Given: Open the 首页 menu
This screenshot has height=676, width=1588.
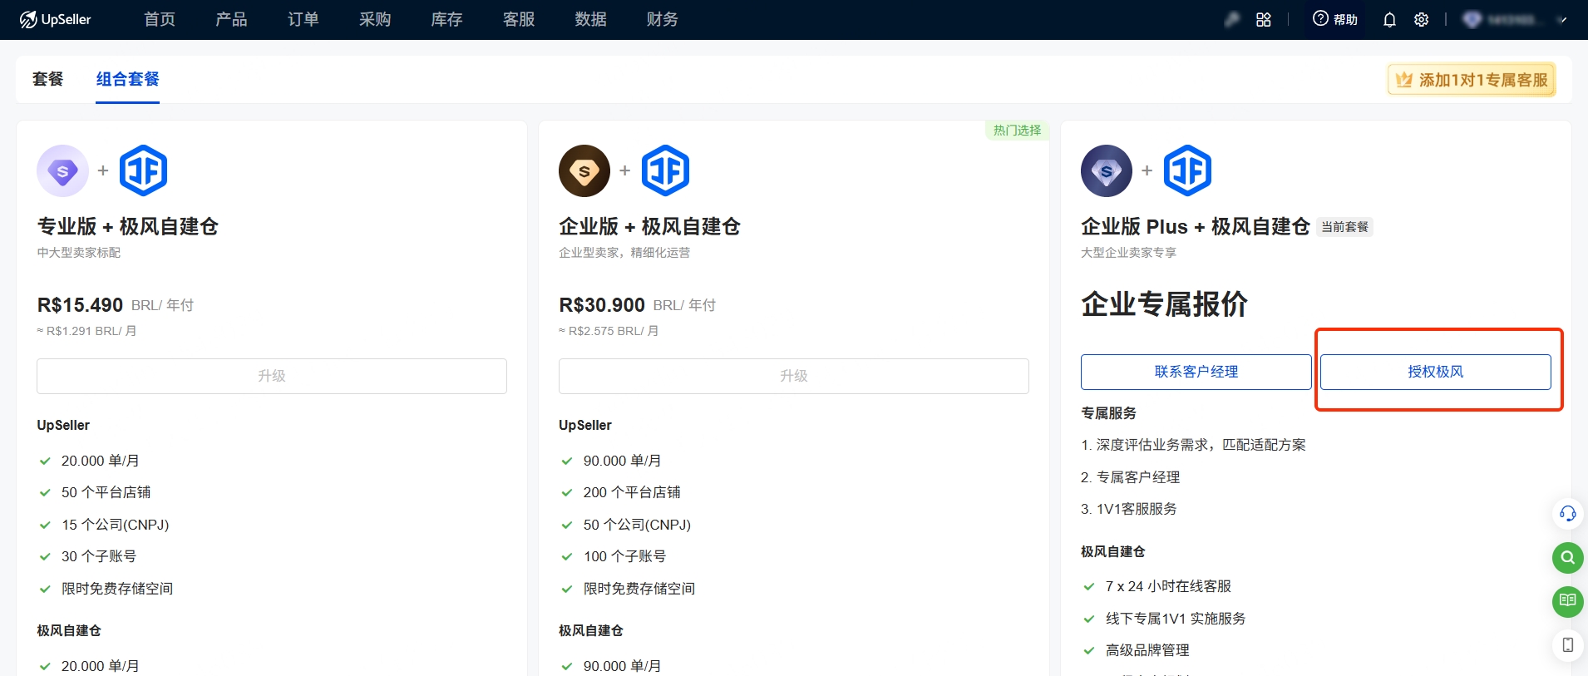Looking at the screenshot, I should coord(160,19).
